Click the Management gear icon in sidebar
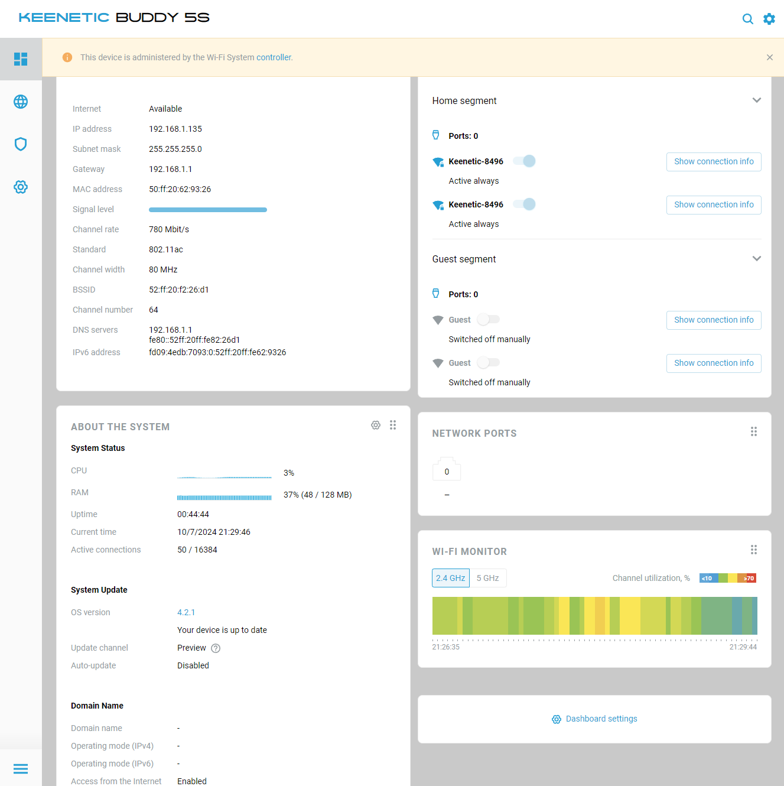Viewport: 784px width, 786px height. (21, 187)
